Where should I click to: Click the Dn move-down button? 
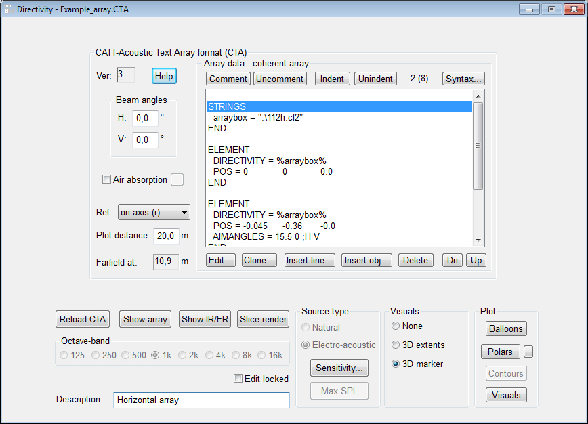453,260
